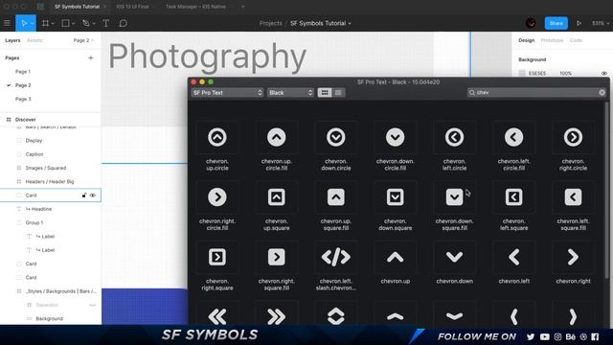
Task: Click the symbol search field
Action: (x=536, y=93)
